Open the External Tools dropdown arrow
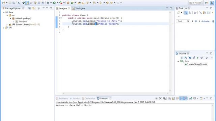The height and width of the screenshot is (121, 216). (x=64, y=3)
